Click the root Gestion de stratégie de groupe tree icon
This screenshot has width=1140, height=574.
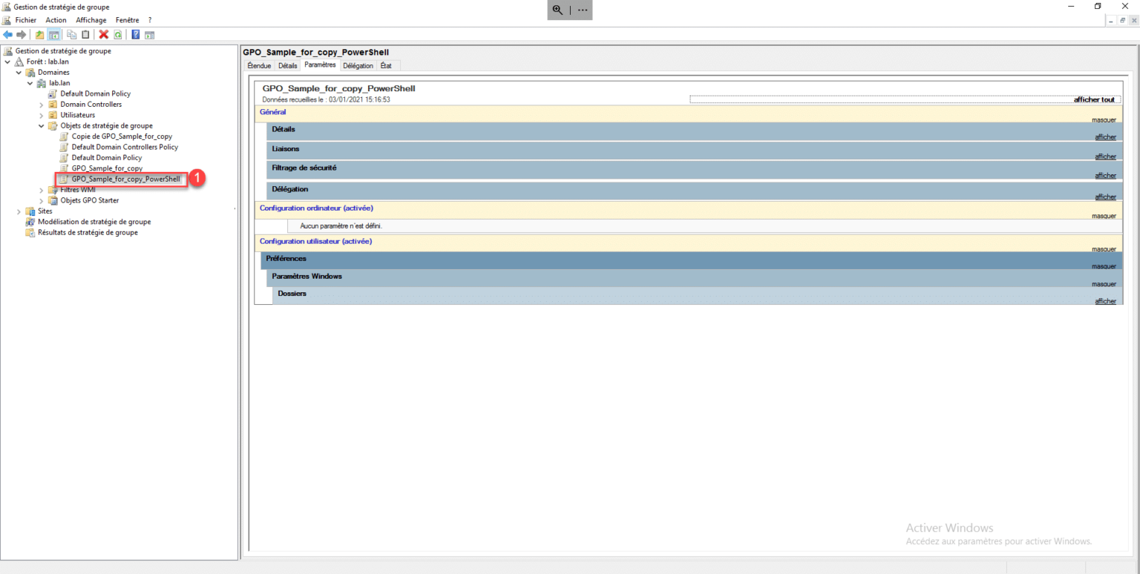click(8, 51)
